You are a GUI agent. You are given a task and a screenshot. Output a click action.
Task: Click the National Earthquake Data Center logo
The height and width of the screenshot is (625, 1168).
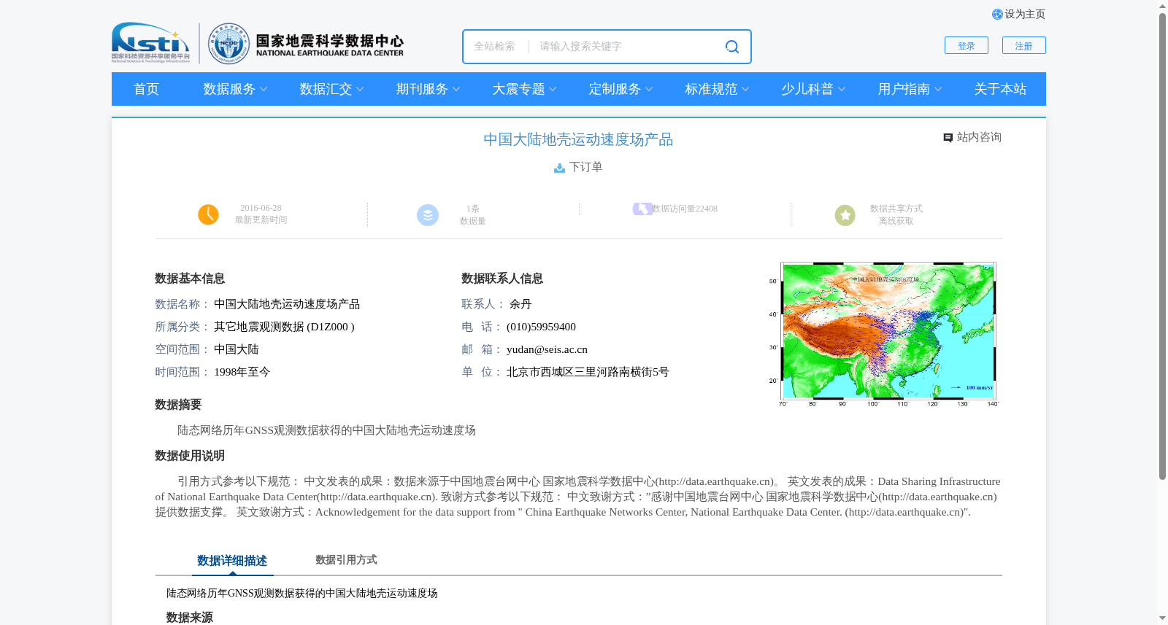306,44
